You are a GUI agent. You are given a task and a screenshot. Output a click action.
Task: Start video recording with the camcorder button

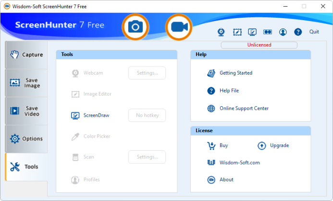click(179, 27)
